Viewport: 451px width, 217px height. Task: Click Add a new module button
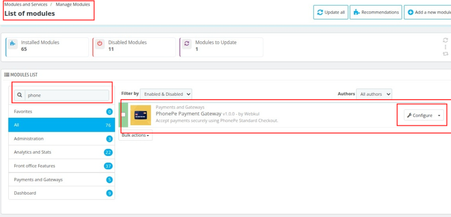pos(428,12)
